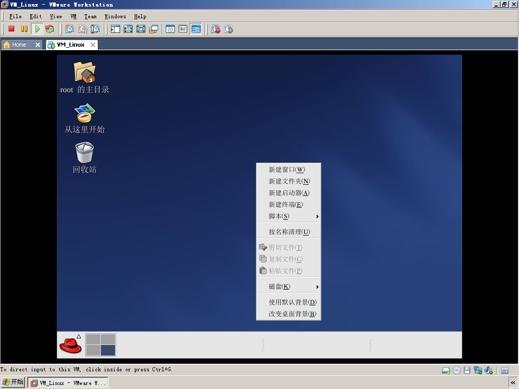This screenshot has width=519, height=389.
Task: Choose 新建窗口(W) in context menu
Action: (288, 170)
